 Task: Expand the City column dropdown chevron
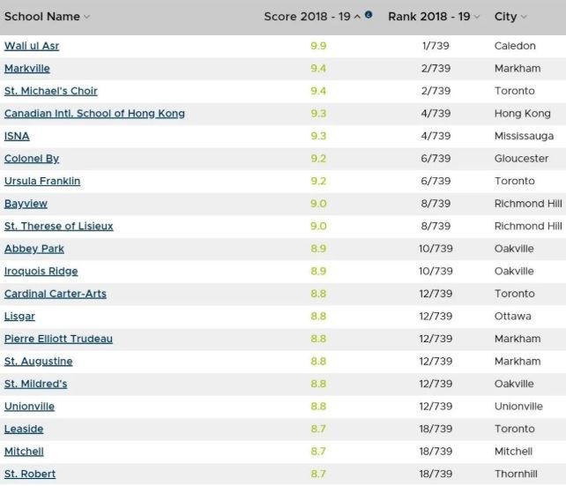click(x=524, y=17)
